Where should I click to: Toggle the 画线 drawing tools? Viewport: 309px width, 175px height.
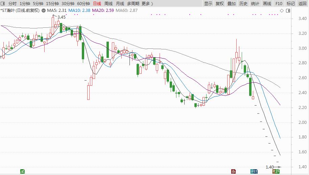267,4
